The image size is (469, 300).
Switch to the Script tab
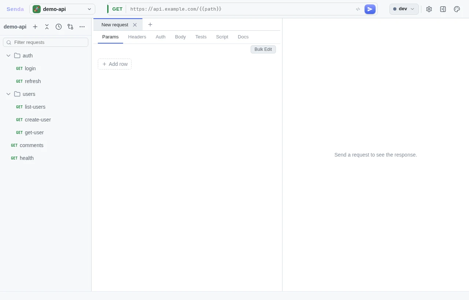222,37
